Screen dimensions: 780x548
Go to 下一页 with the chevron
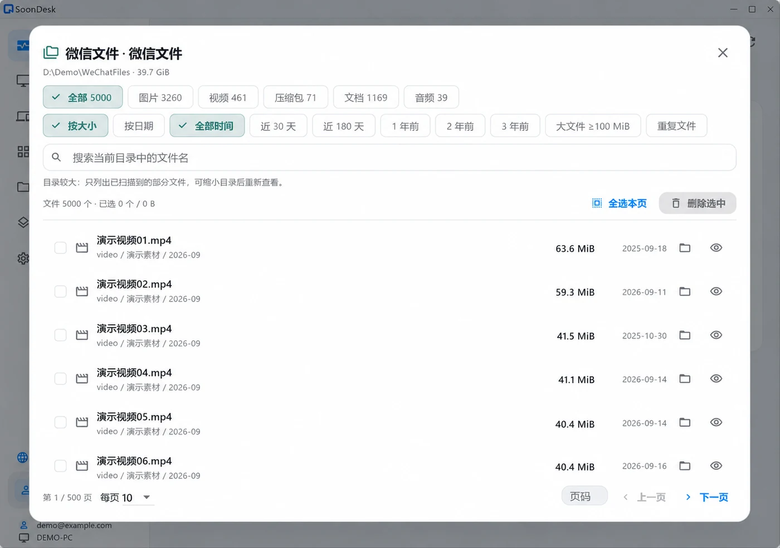707,497
